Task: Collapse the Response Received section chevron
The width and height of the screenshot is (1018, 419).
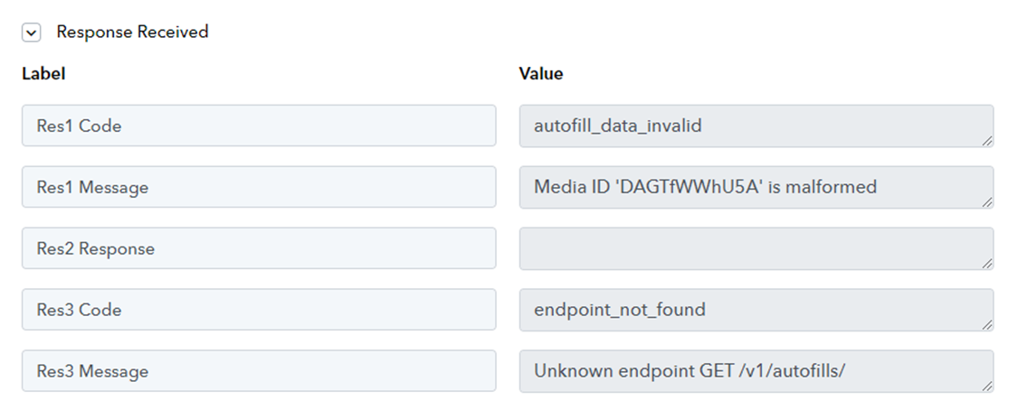Action: [x=31, y=33]
